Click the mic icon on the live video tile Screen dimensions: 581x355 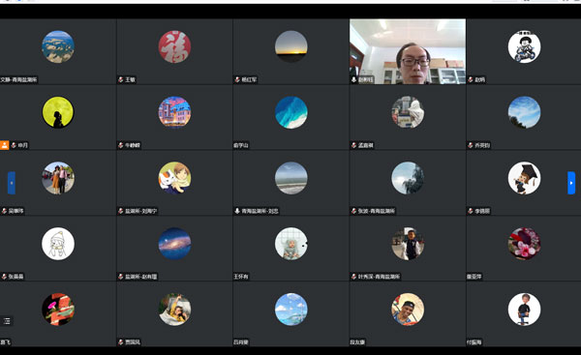(353, 79)
